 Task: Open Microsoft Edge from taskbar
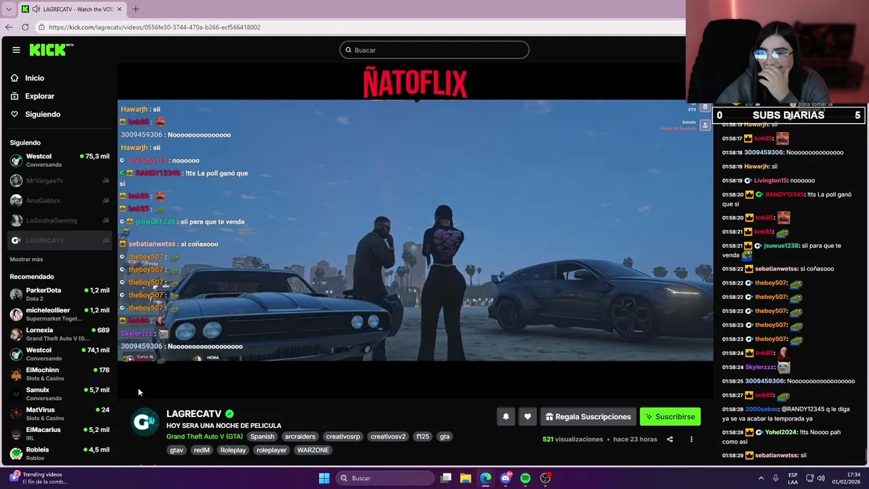(x=485, y=478)
